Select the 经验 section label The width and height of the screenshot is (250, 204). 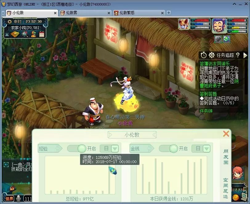pyautogui.click(x=50, y=149)
